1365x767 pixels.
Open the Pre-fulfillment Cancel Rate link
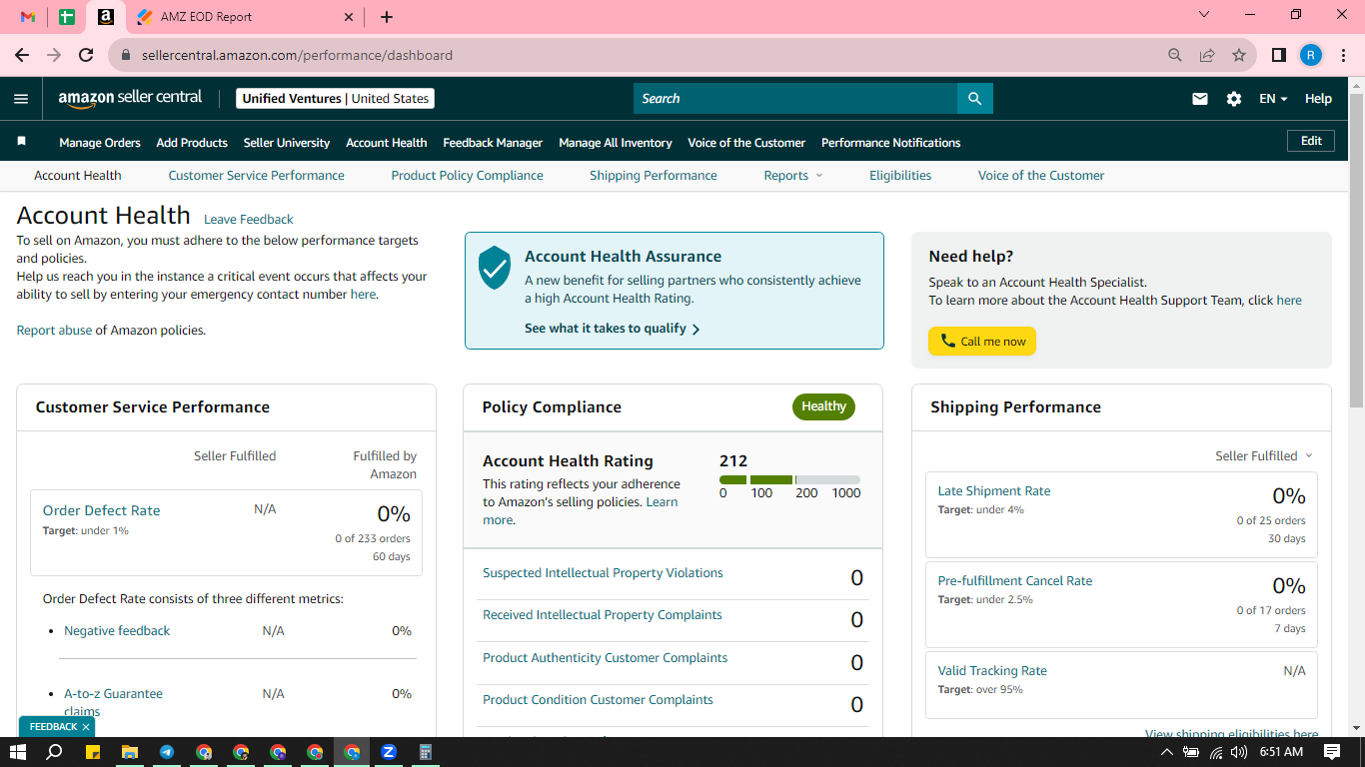click(1015, 580)
